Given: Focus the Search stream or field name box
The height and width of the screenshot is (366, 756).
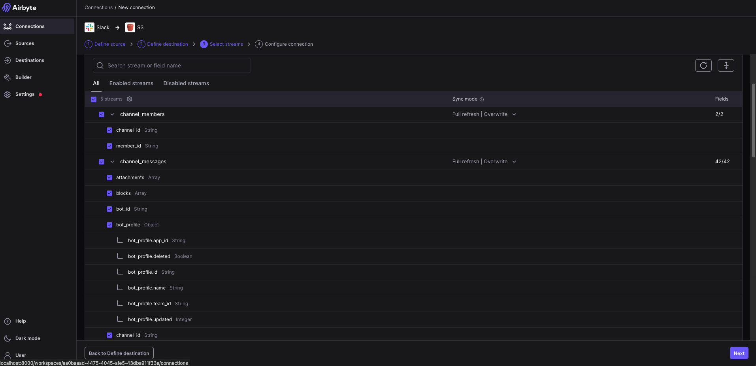Looking at the screenshot, I should 172,65.
